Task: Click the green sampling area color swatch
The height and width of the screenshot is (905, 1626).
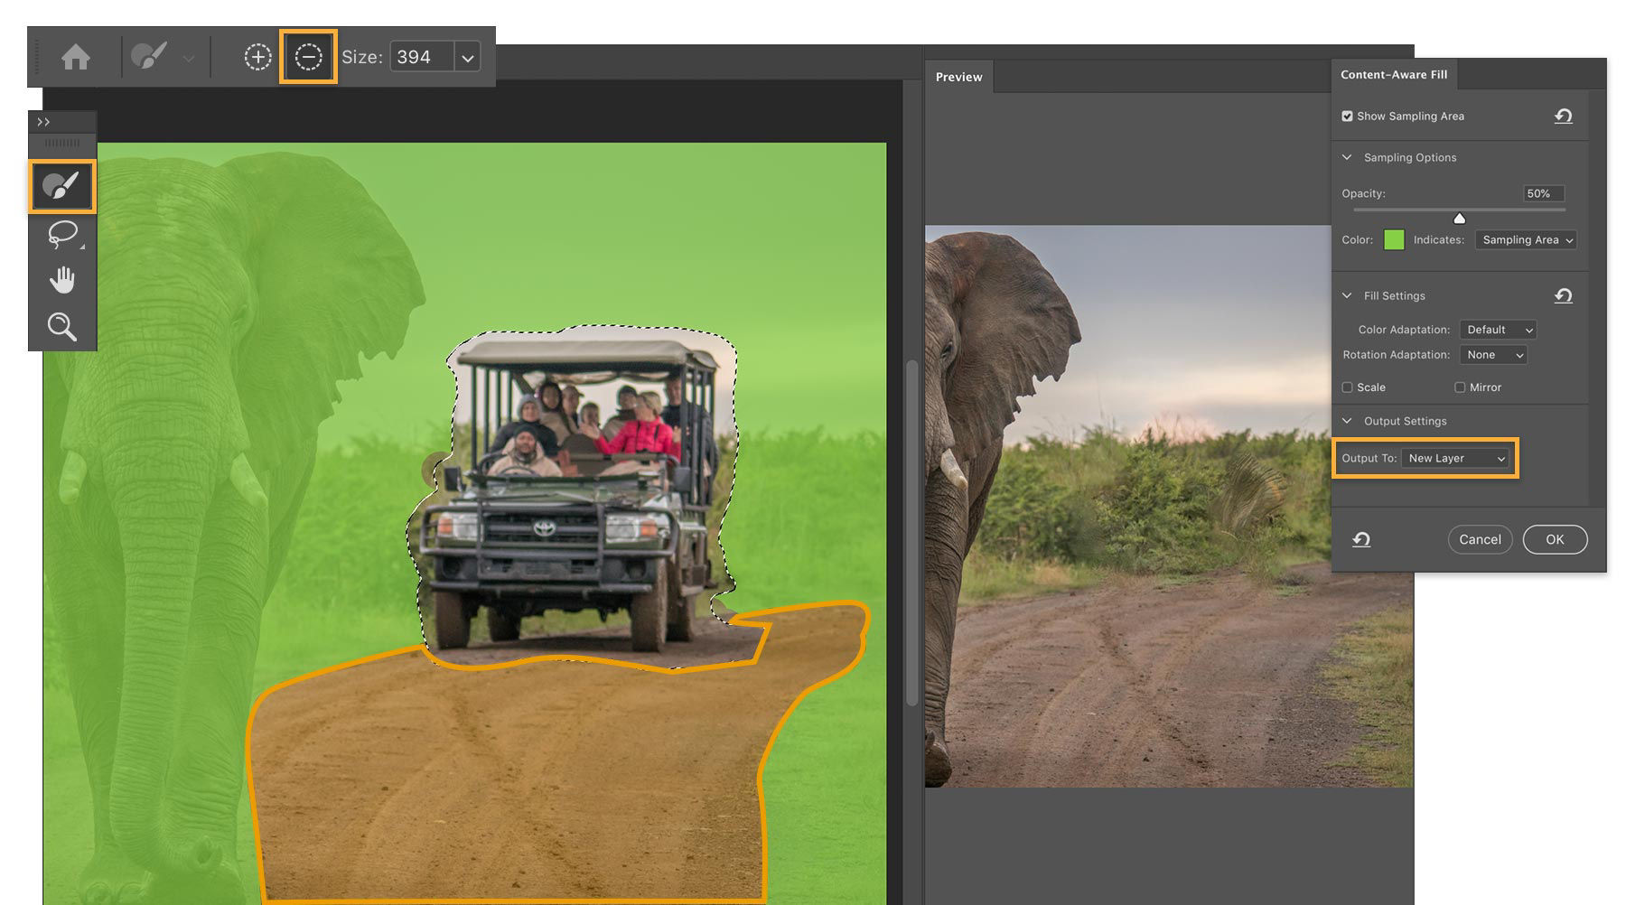Action: coord(1395,239)
